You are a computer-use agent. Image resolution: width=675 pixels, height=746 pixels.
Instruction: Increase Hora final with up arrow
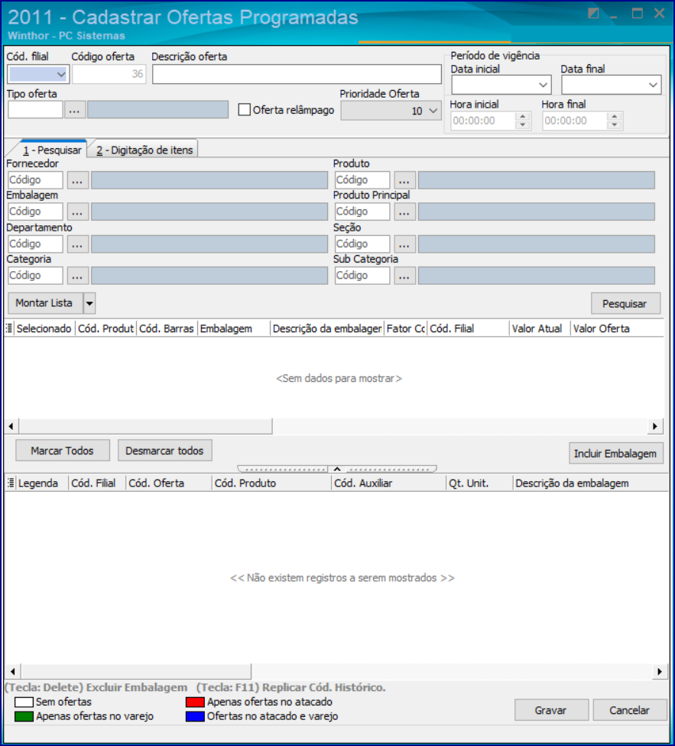click(615, 117)
